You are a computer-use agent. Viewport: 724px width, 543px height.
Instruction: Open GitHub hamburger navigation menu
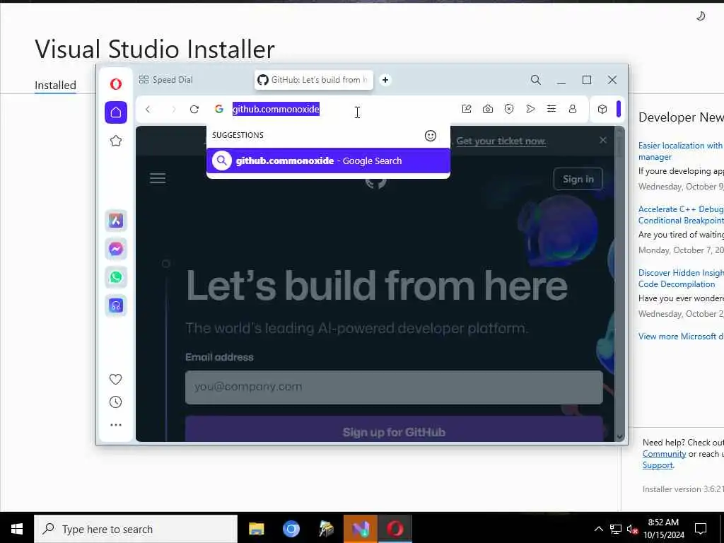(158, 179)
